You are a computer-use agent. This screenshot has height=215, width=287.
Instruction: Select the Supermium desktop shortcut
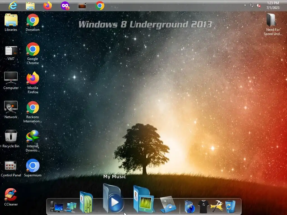33,168
